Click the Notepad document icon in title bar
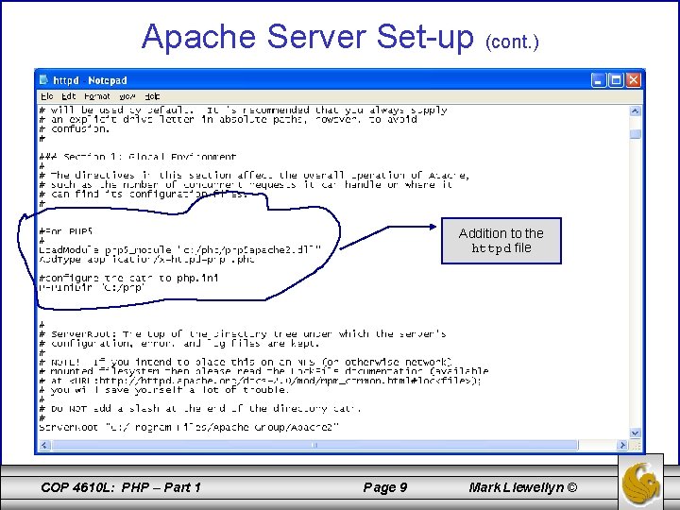This screenshot has width=680, height=510. coord(43,79)
